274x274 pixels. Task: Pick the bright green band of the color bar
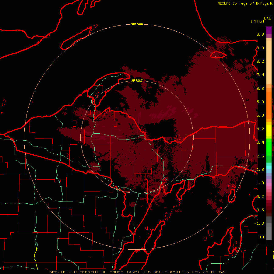tap(269, 147)
